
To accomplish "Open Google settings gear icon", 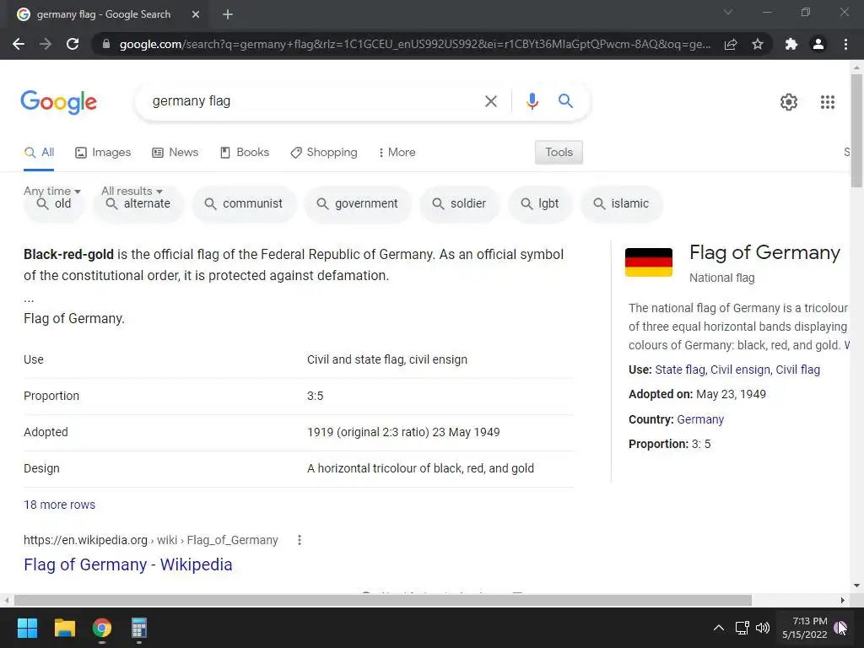I will point(789,102).
